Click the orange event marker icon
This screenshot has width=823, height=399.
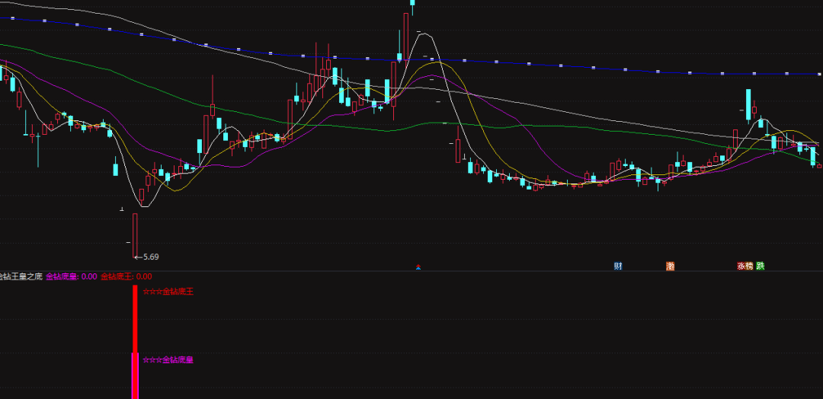671,267
